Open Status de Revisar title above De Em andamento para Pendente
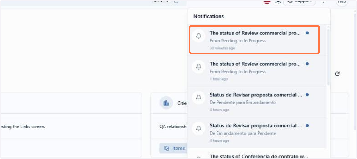Image resolution: width=357 pixels, height=159 pixels. [256, 126]
